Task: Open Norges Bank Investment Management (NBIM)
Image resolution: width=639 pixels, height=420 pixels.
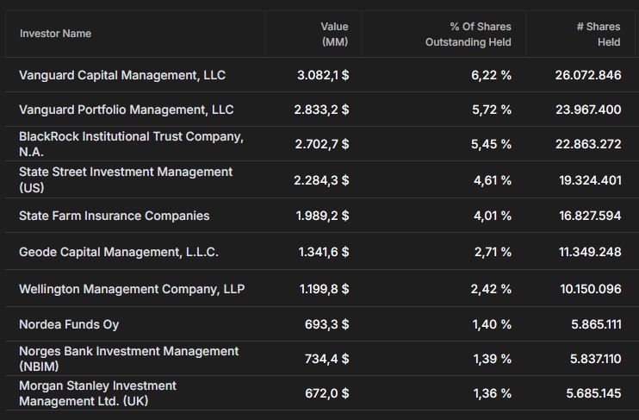Action: tap(129, 359)
